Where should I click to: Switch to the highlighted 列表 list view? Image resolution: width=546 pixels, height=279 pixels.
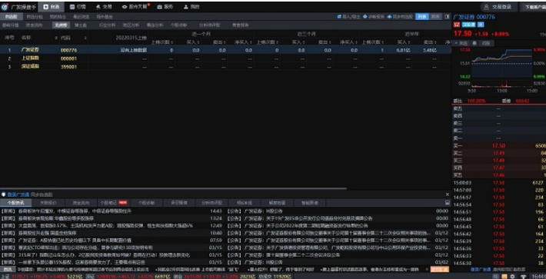422,16
